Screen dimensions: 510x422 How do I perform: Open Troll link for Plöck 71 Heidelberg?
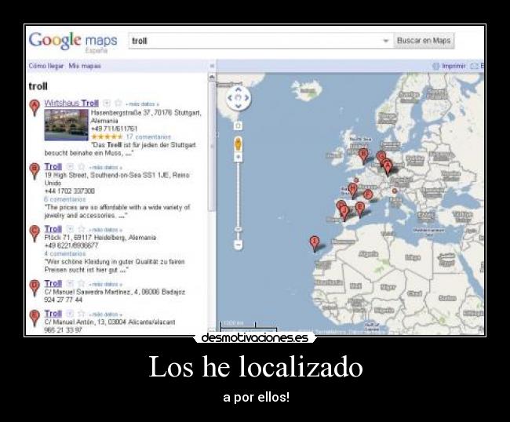tap(53, 229)
